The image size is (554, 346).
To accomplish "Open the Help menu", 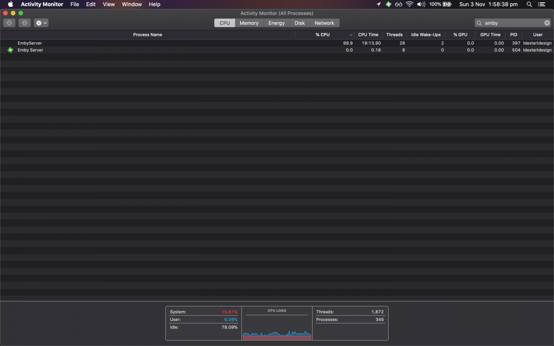I will 155,4.
